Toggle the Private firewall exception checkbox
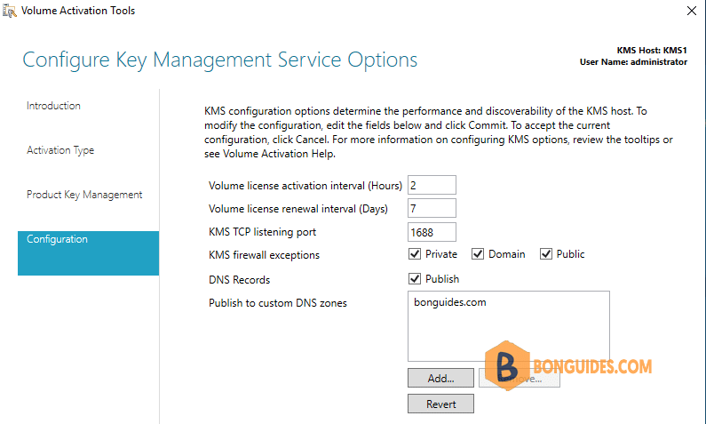The height and width of the screenshot is (424, 706). coord(415,254)
